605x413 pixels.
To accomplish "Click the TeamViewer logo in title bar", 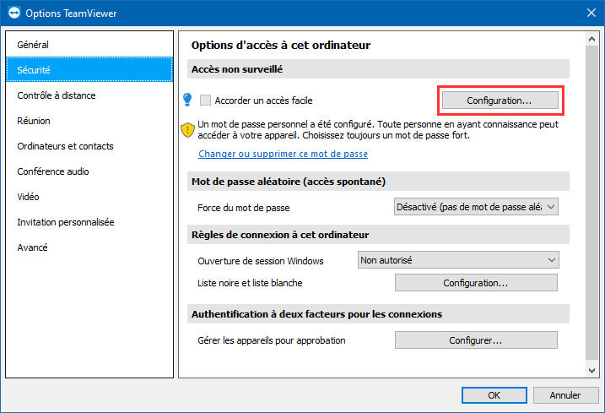I will [x=14, y=13].
